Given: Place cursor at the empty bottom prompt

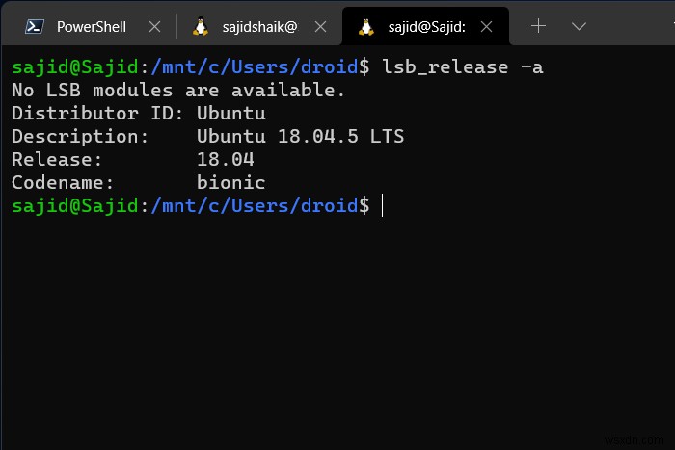Looking at the screenshot, I should click(383, 205).
